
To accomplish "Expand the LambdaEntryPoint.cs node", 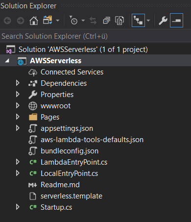I will tap(18, 162).
